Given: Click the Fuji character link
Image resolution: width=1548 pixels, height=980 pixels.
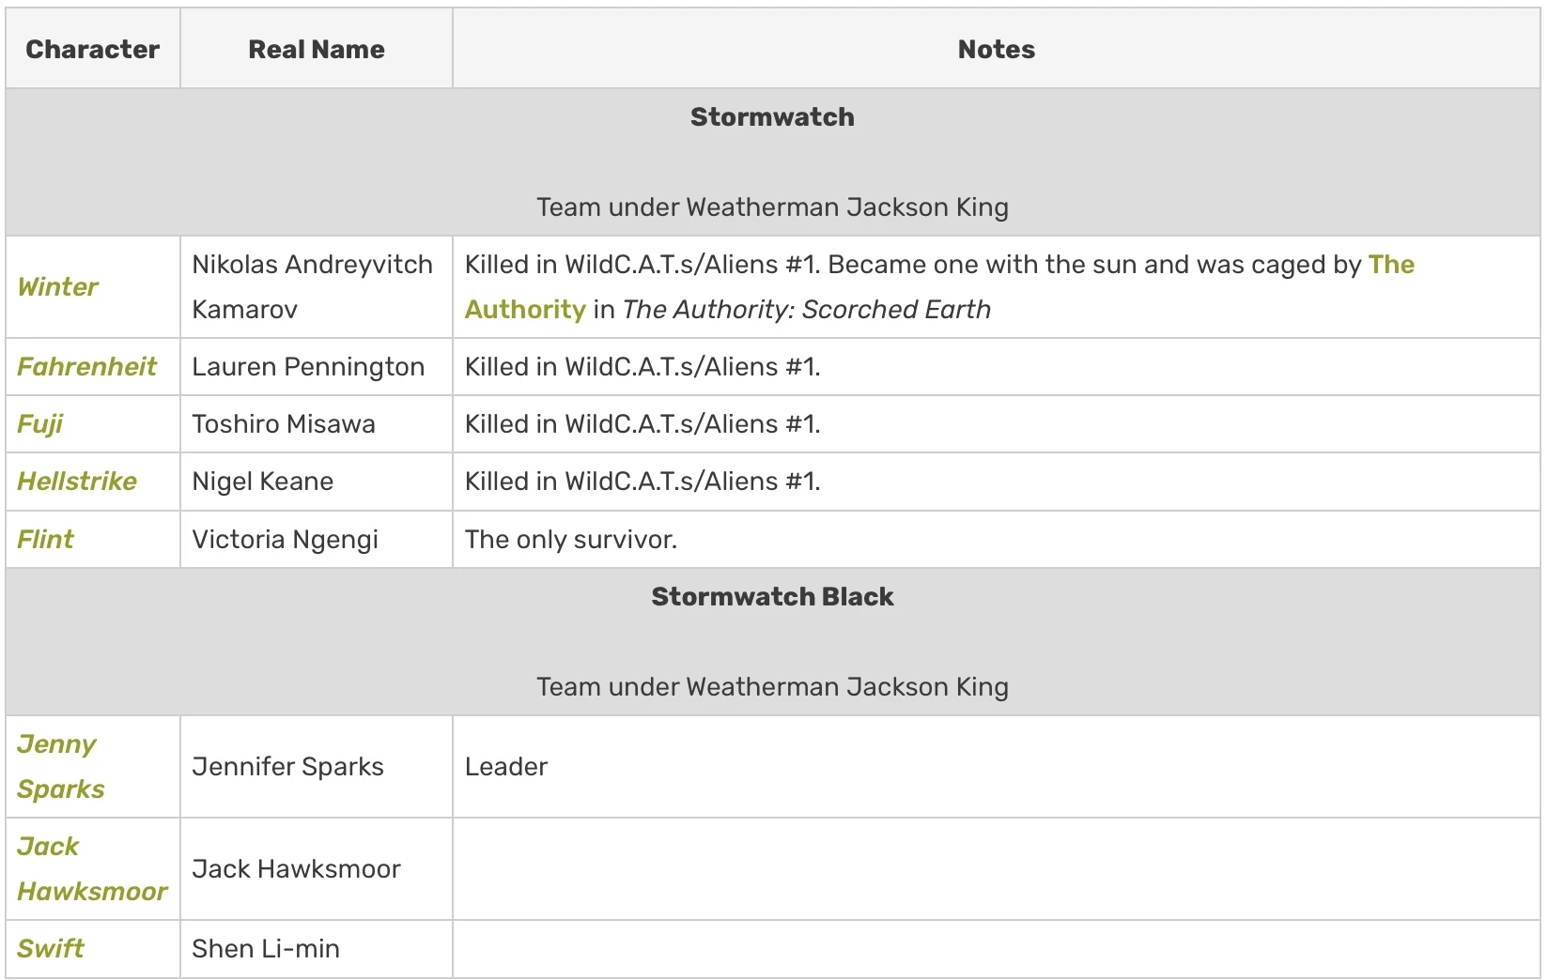Looking at the screenshot, I should coord(39,424).
